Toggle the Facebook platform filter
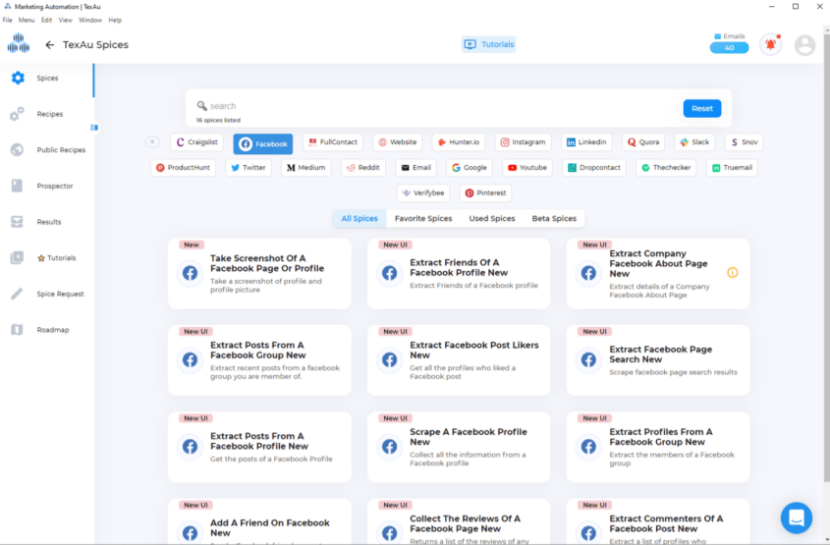 point(263,144)
